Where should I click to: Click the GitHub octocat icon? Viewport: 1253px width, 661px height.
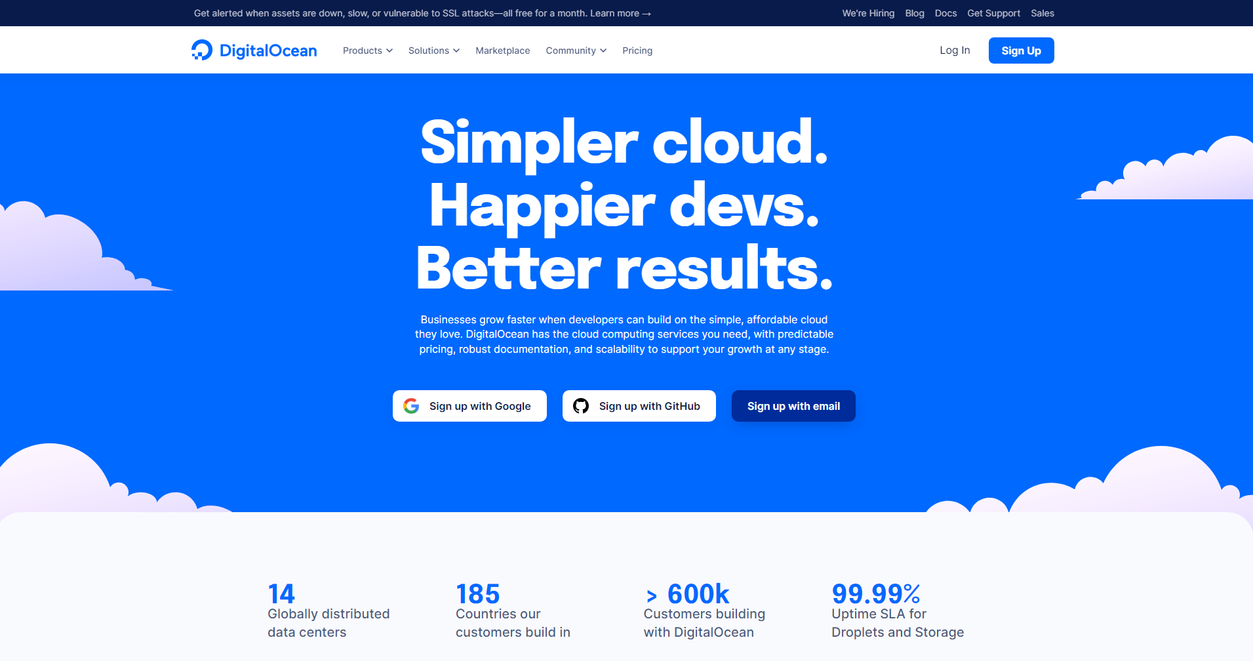click(581, 406)
